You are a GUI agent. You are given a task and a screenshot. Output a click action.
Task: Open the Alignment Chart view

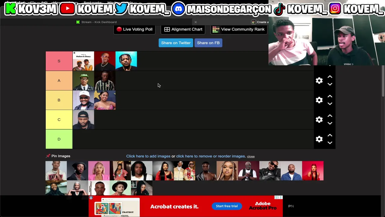tap(183, 29)
